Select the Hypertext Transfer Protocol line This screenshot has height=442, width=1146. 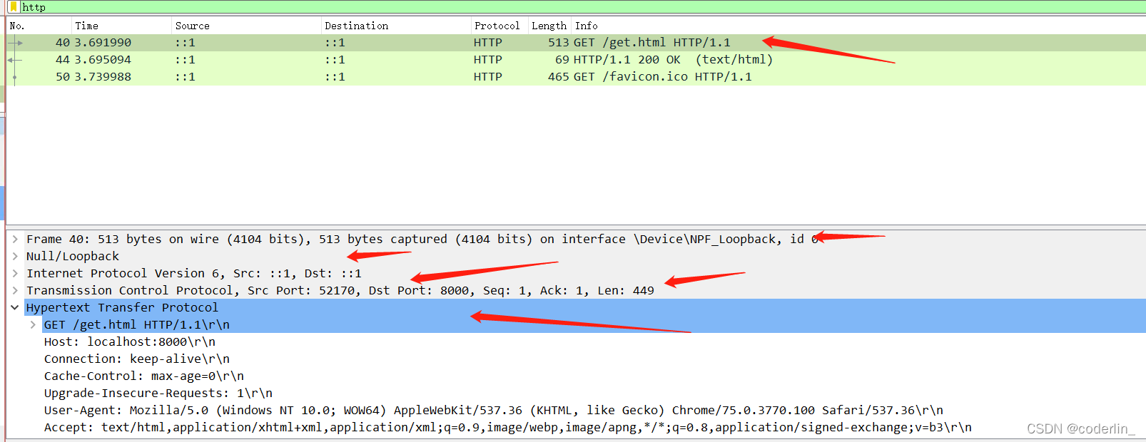coord(122,308)
